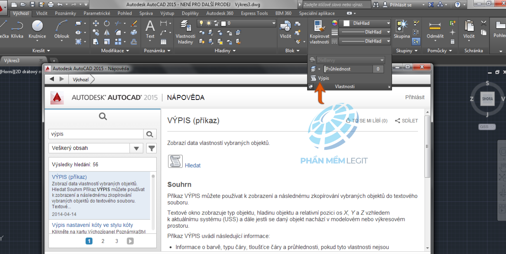The width and height of the screenshot is (506, 254).
Task: Open the Pohled ribbon tab
Action: click(x=125, y=13)
